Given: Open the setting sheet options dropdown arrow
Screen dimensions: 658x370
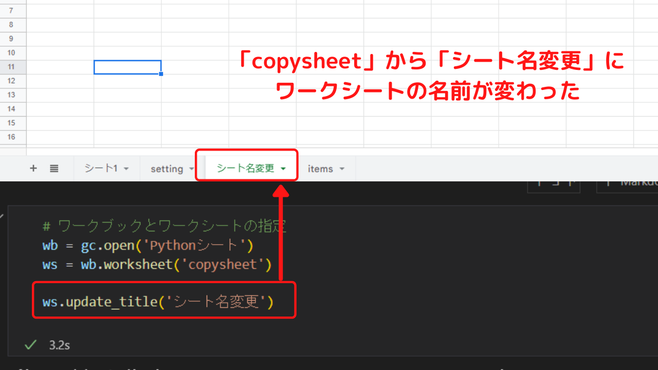Looking at the screenshot, I should click(x=191, y=169).
